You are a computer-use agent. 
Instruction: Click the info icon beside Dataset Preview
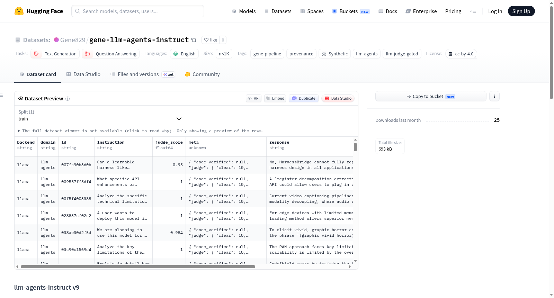(68, 99)
